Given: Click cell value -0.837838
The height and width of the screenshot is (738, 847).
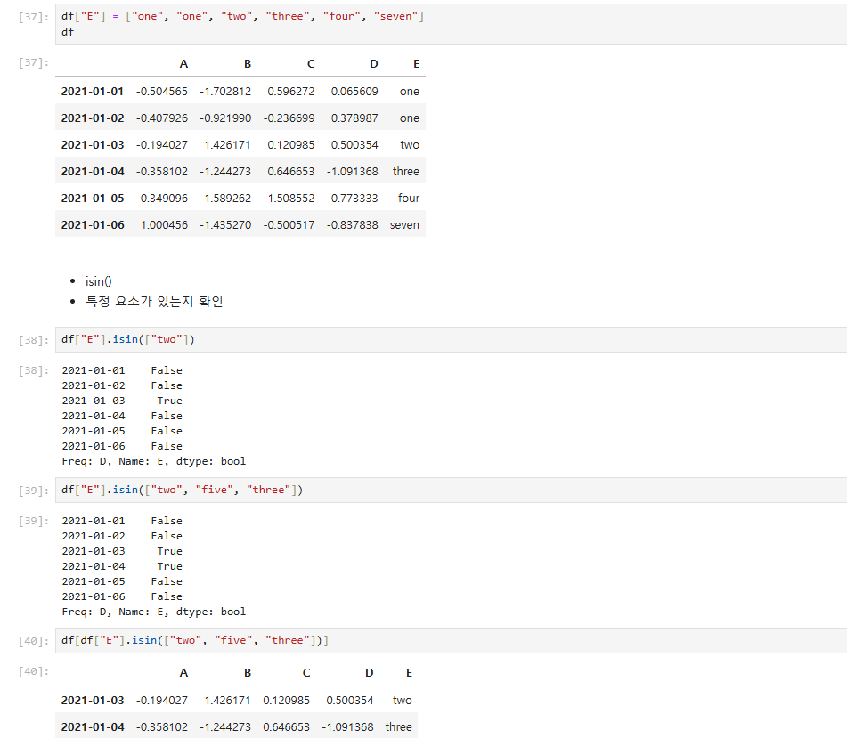Looking at the screenshot, I should point(352,224).
